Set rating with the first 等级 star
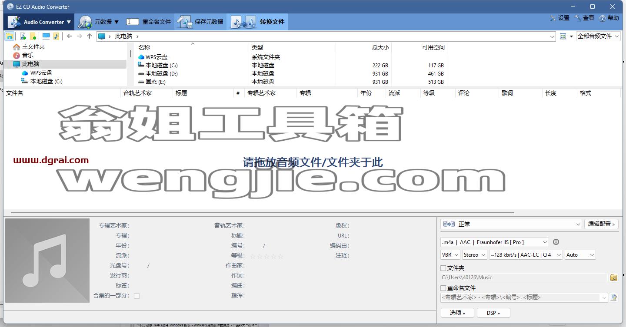 coord(253,256)
